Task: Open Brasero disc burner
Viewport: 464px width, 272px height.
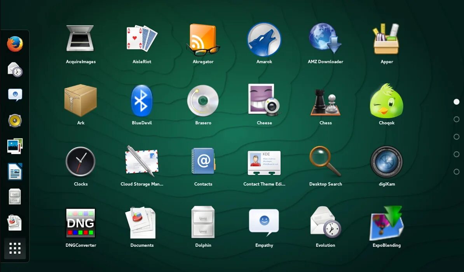Action: (203, 101)
